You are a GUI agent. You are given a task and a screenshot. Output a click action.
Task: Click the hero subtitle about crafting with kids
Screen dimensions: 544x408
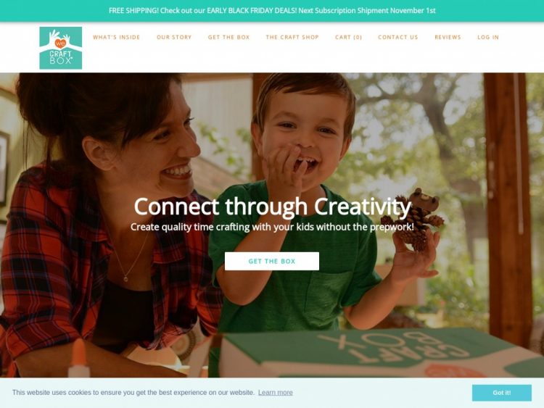coord(272,227)
